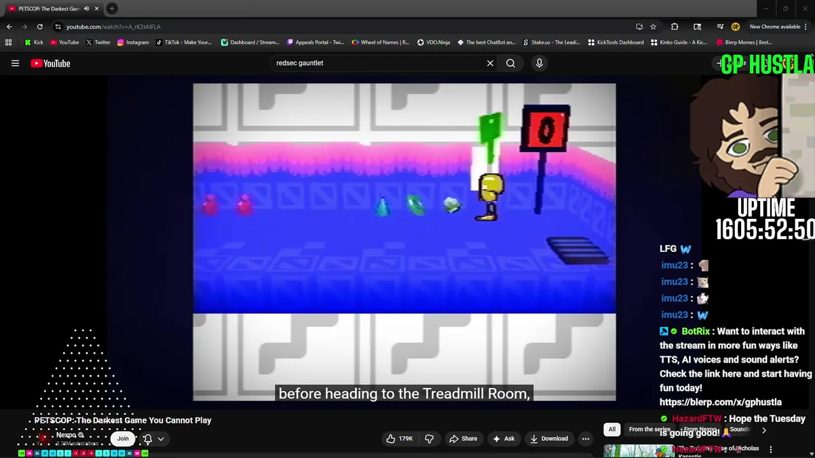The height and width of the screenshot is (458, 815).
Task: Click the Ask button
Action: (504, 439)
